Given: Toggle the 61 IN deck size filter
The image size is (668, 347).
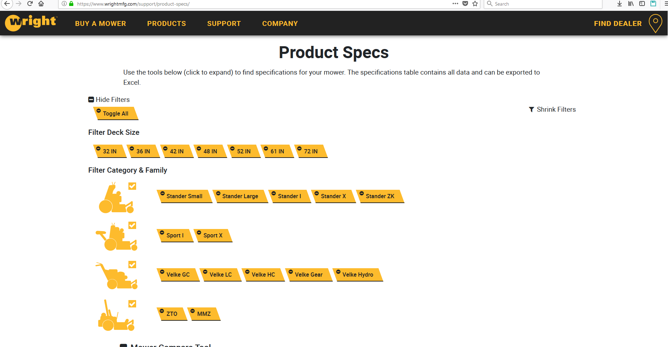Looking at the screenshot, I should click(277, 151).
